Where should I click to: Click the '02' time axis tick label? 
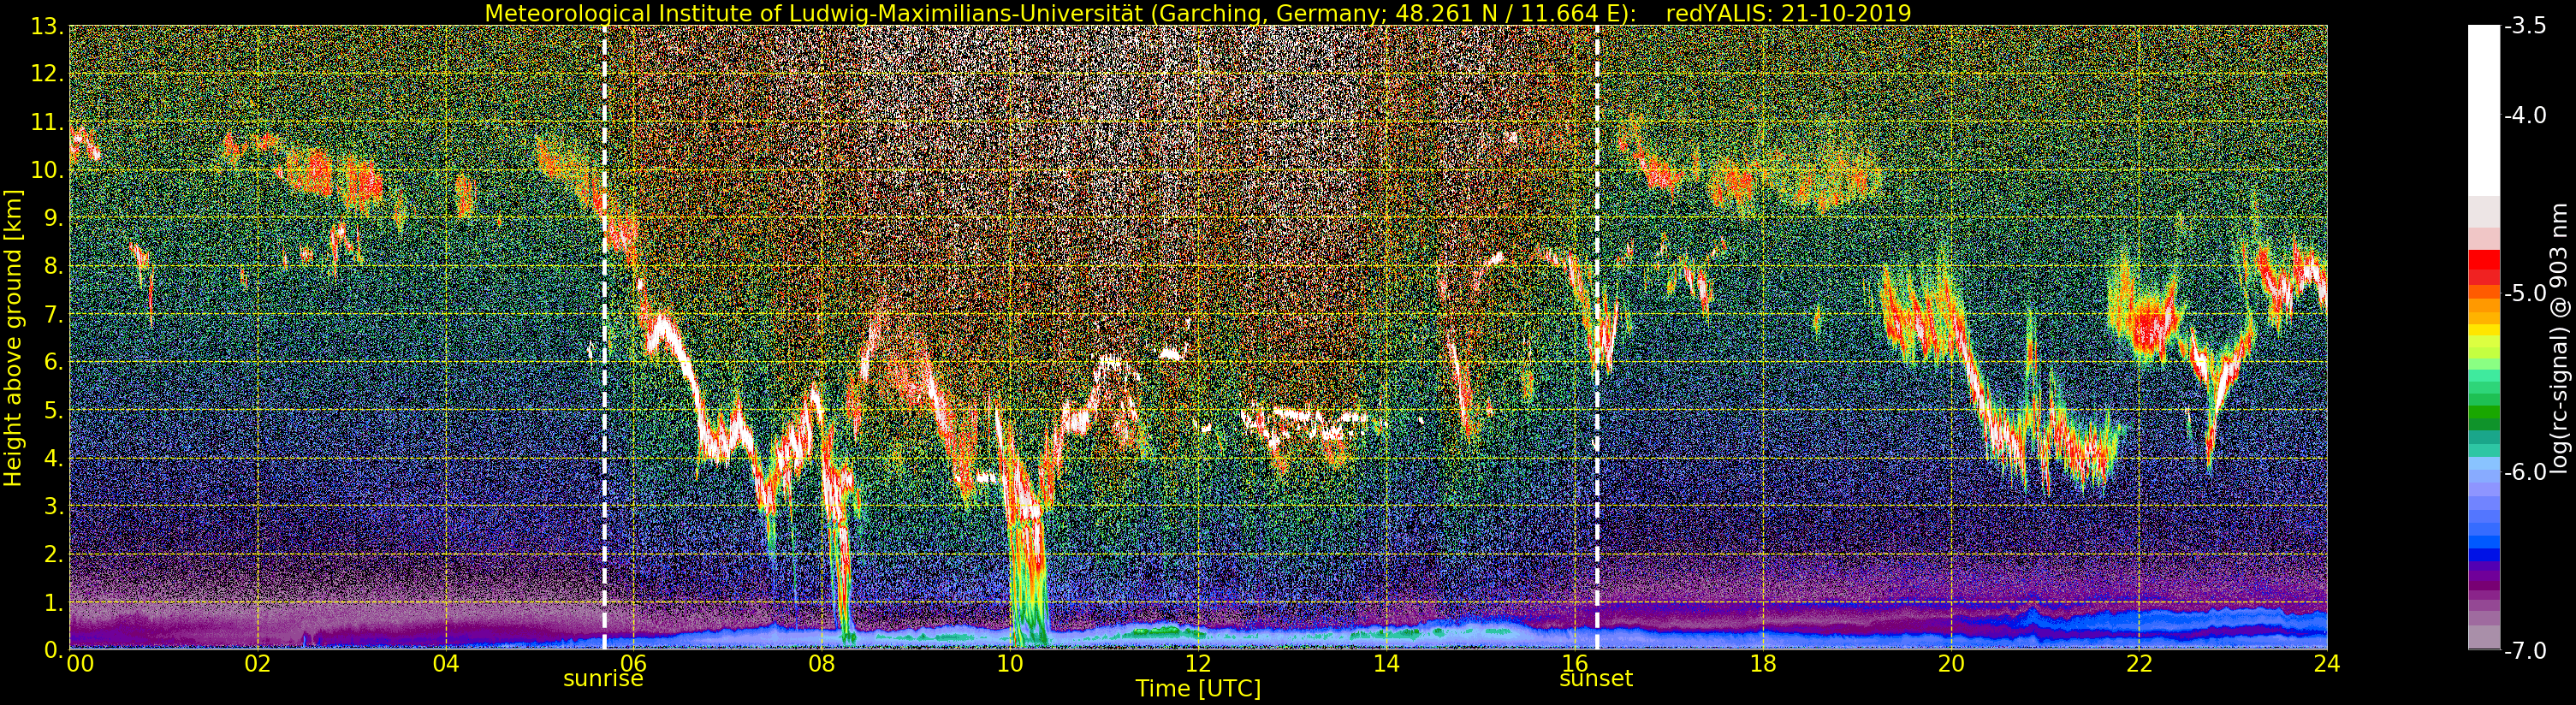point(258,664)
